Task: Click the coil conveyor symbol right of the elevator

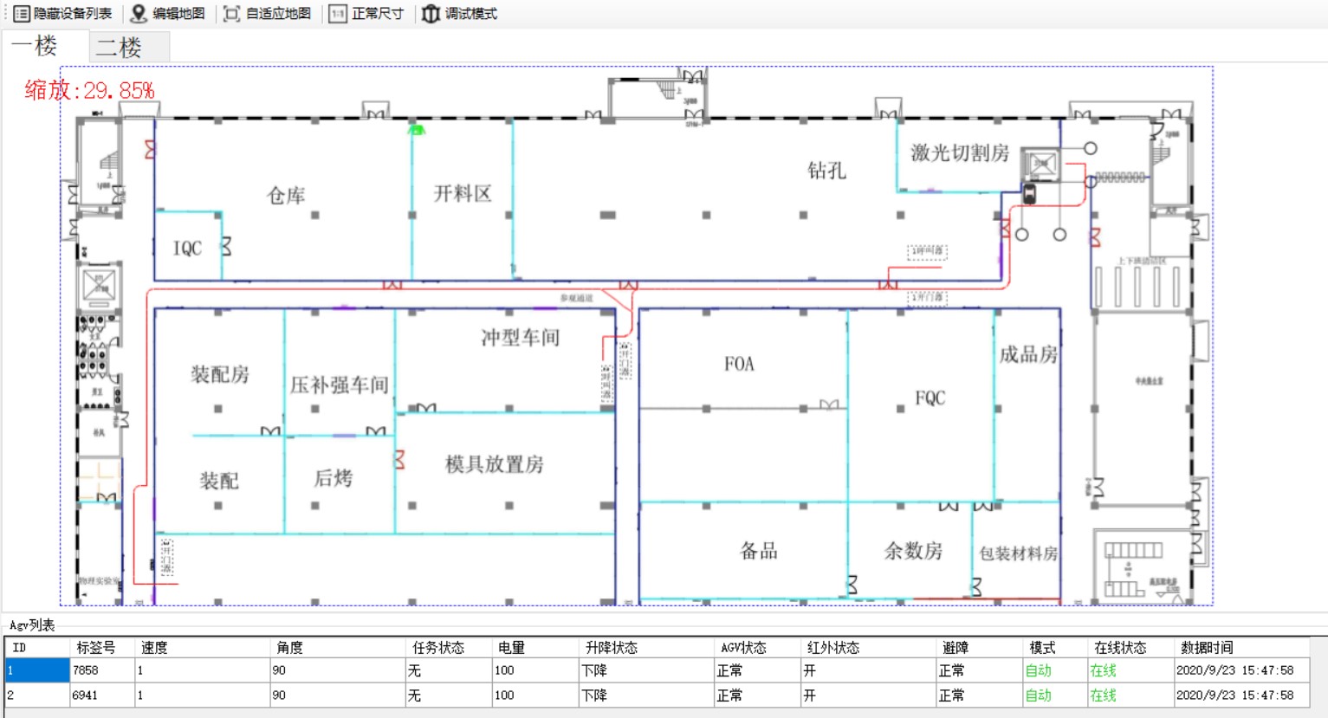Action: point(1119,178)
